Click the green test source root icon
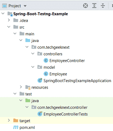The height and width of the screenshot is (131, 113). pyautogui.click(x=28, y=100)
